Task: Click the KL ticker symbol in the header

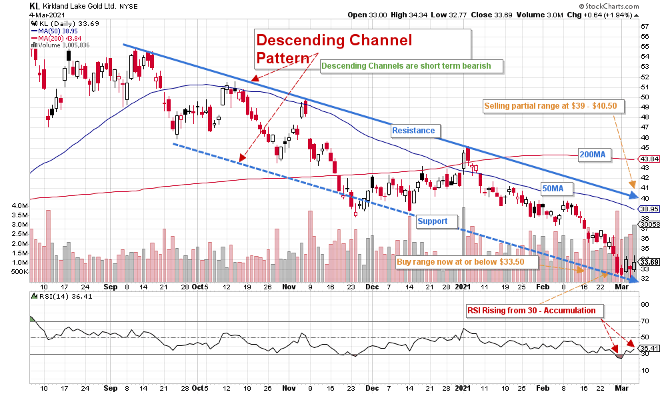Action: pyautogui.click(x=34, y=6)
